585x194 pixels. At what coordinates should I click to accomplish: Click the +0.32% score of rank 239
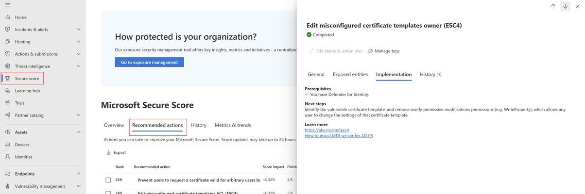269,180
